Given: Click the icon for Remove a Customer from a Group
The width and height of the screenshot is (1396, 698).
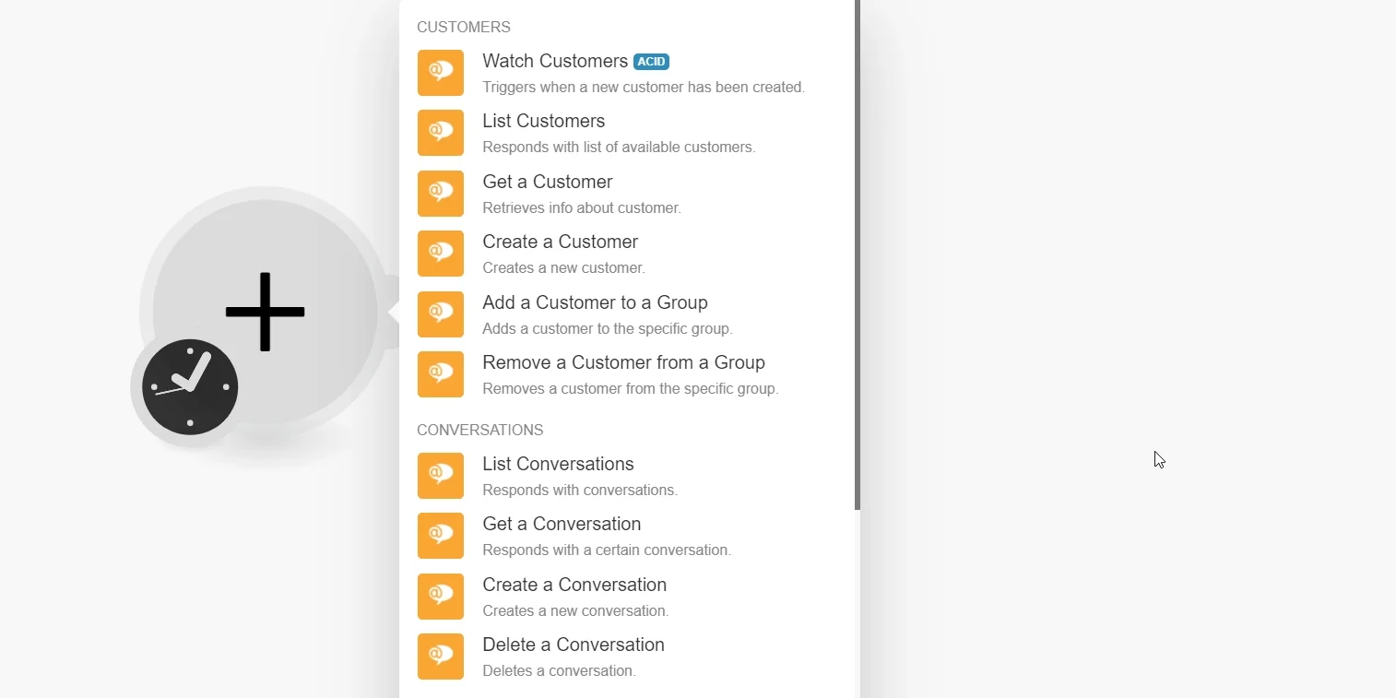Looking at the screenshot, I should pos(441,374).
